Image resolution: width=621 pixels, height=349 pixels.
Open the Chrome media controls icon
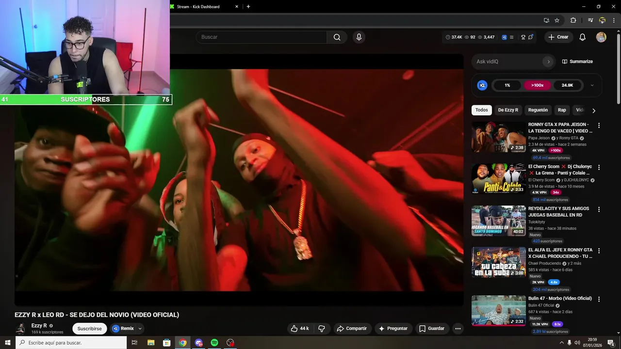pos(590,20)
